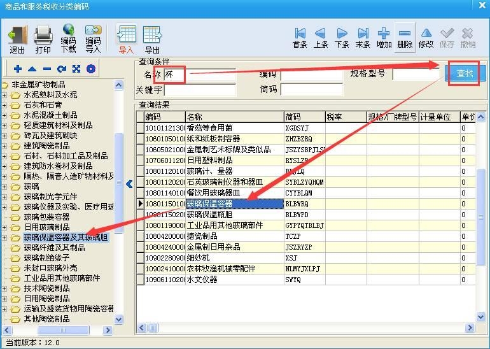Go to 下条 next record
490x349 pixels.
pyautogui.click(x=342, y=38)
